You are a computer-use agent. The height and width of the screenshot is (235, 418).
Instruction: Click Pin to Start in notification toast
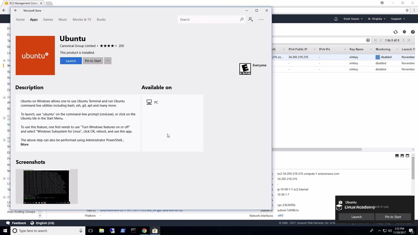[393, 217]
